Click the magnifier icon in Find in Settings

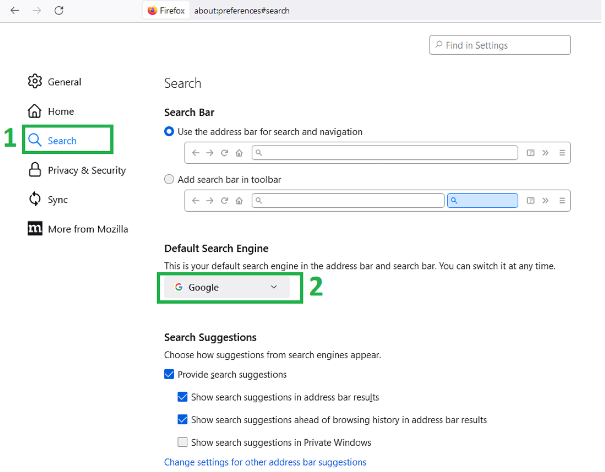pyautogui.click(x=439, y=45)
